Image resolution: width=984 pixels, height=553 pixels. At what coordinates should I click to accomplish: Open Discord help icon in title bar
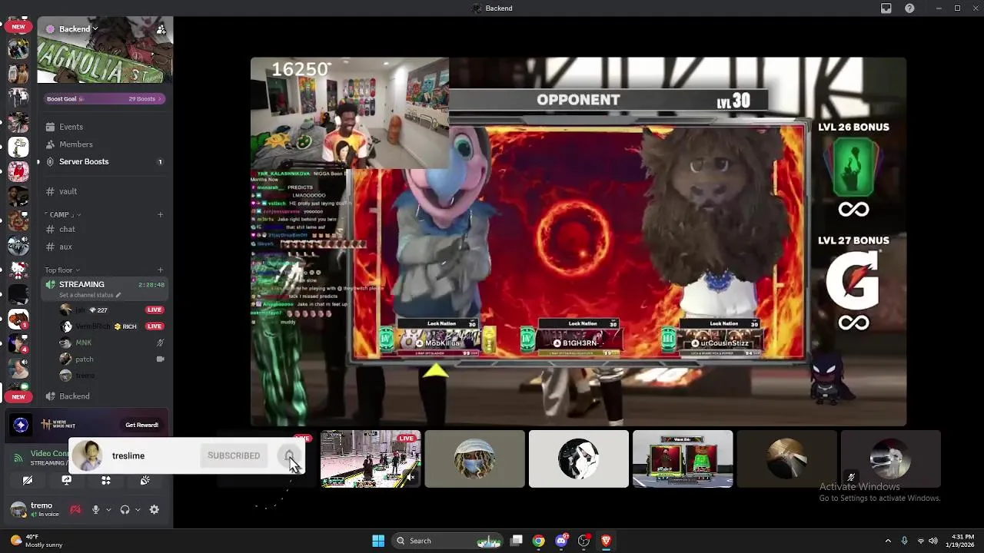click(x=910, y=8)
